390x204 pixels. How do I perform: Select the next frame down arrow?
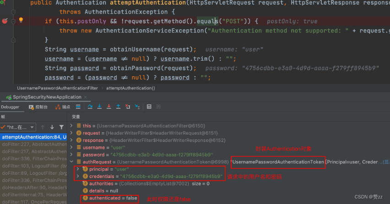coord(52,127)
